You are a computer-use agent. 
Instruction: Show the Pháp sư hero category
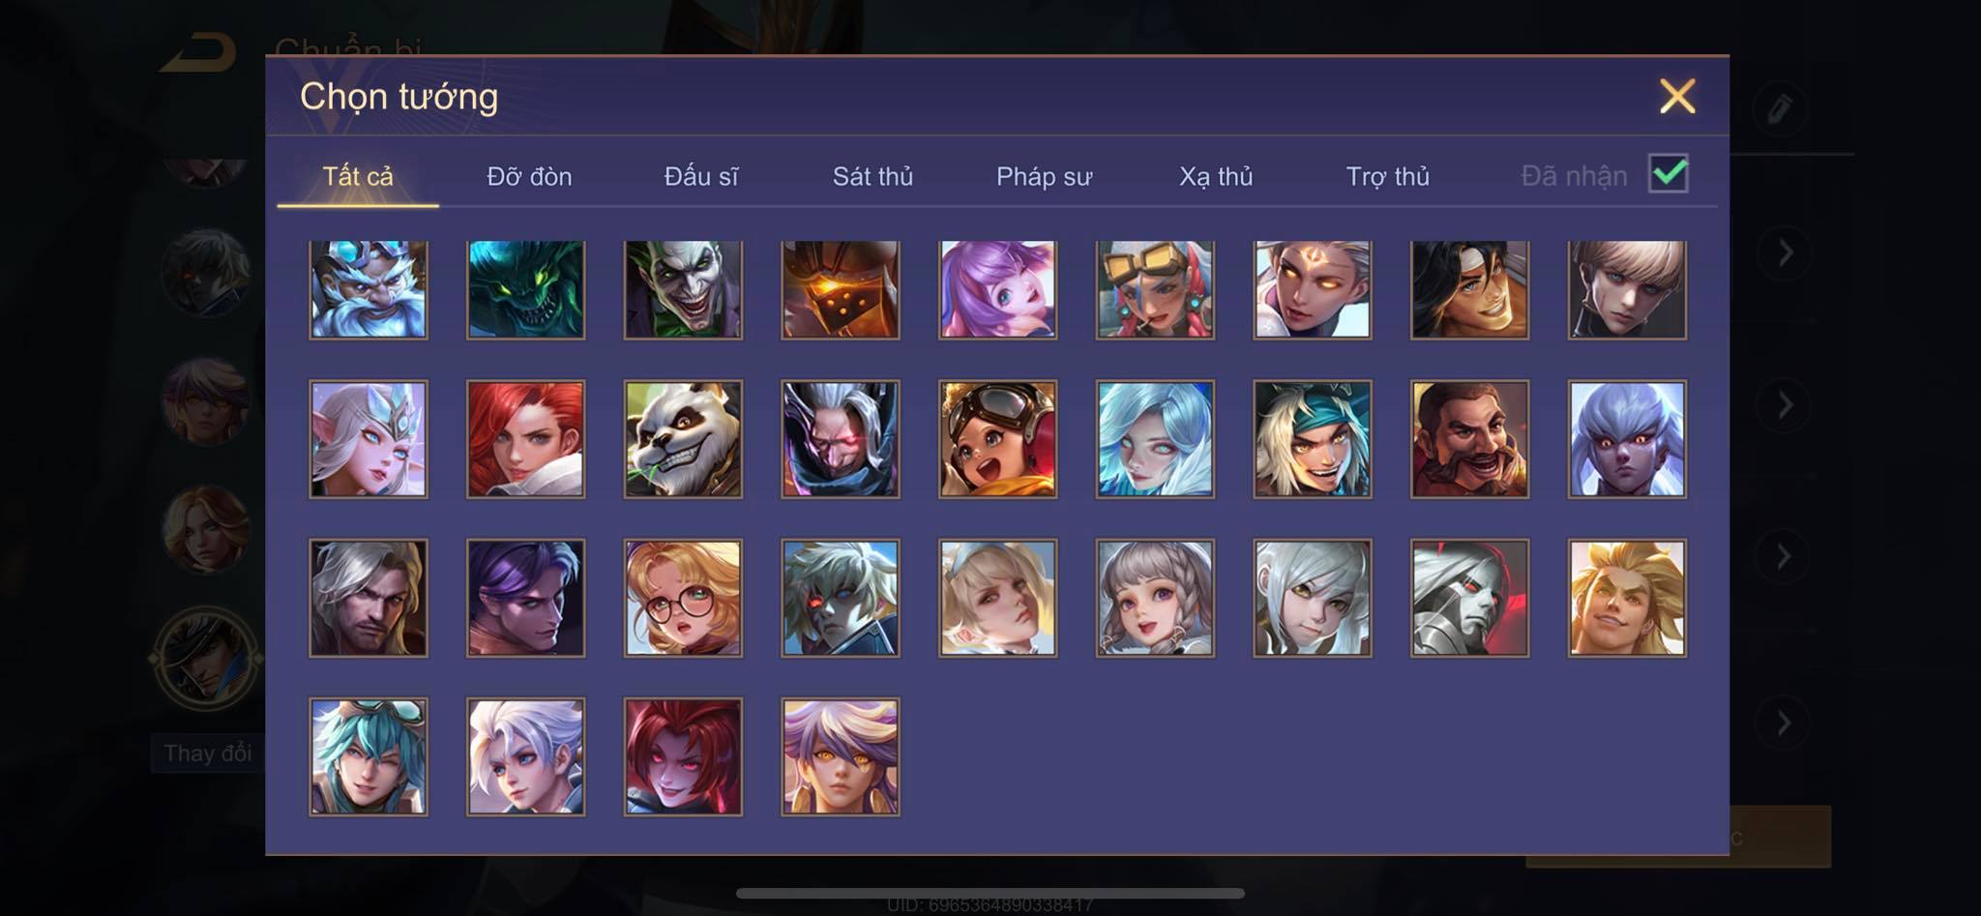pyautogui.click(x=1044, y=177)
